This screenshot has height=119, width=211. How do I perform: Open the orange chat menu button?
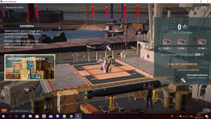[4, 111]
